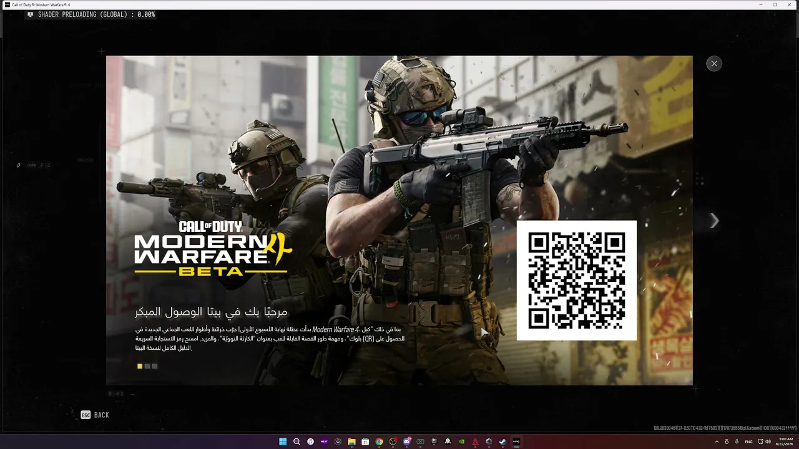Expand the hidden system tray icons

[717, 442]
